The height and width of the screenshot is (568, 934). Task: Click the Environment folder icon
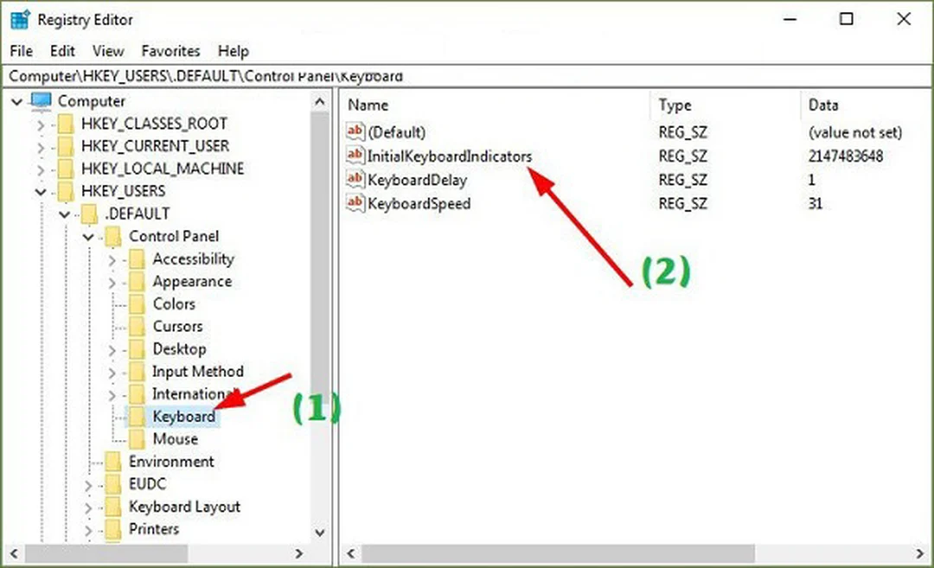tap(113, 462)
